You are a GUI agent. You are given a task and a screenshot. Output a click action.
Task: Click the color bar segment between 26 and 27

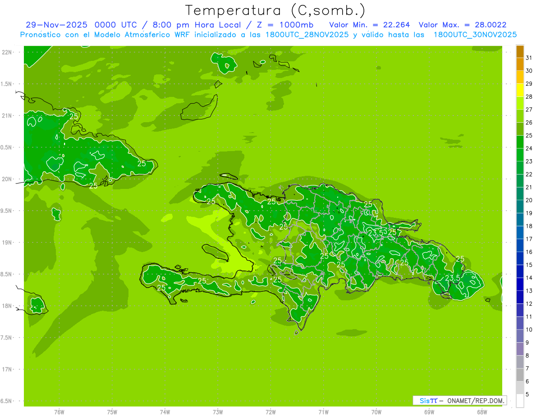click(x=520, y=116)
